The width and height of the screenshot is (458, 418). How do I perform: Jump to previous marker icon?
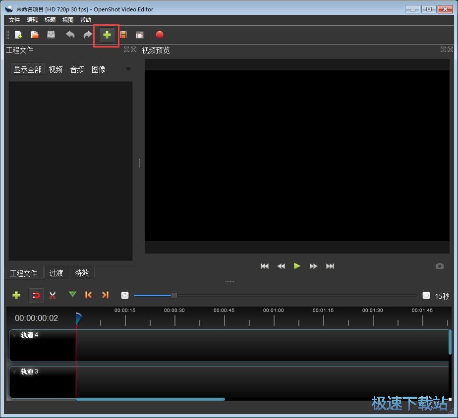(89, 295)
